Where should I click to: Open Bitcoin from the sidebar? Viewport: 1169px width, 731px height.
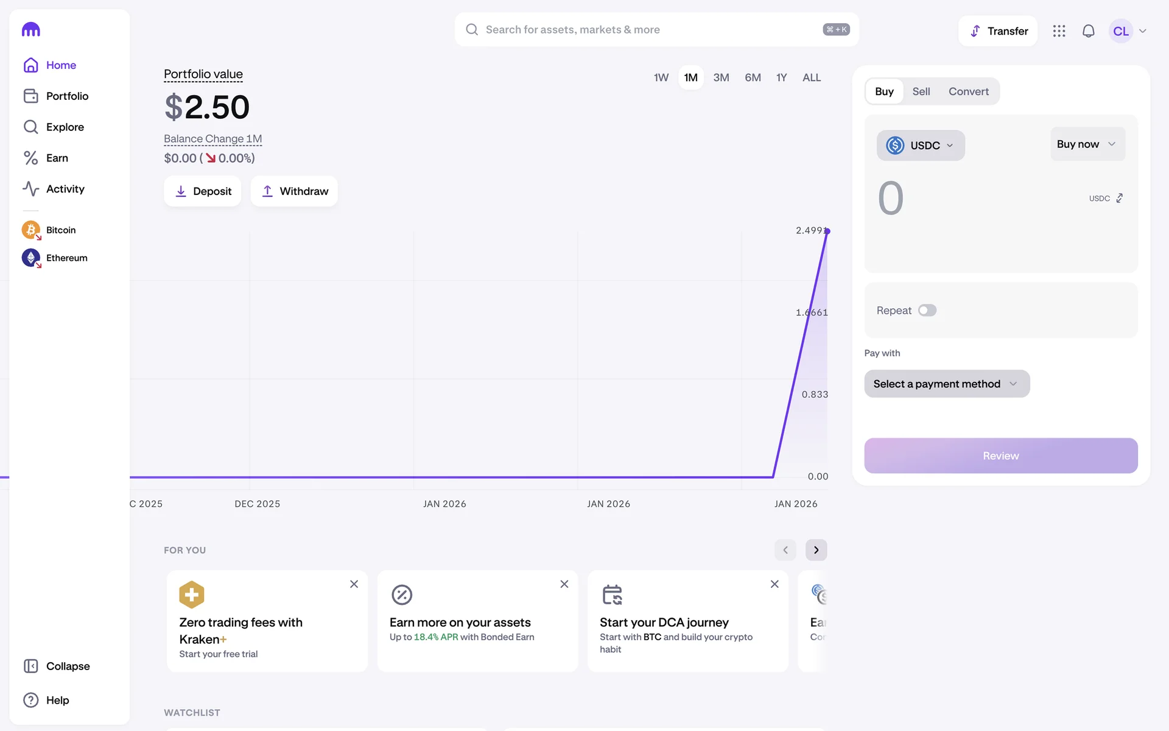[60, 230]
